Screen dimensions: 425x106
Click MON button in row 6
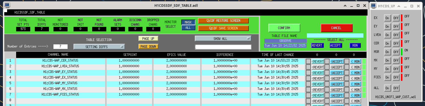(x=355, y=90)
